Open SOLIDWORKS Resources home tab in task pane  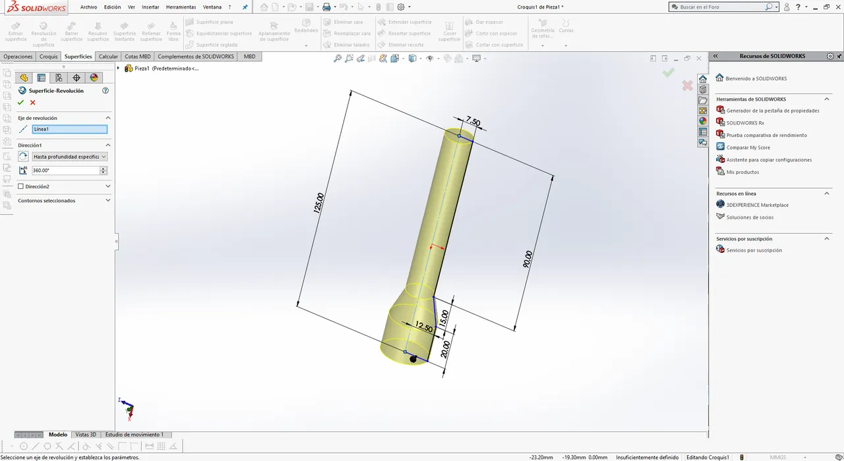coord(703,79)
